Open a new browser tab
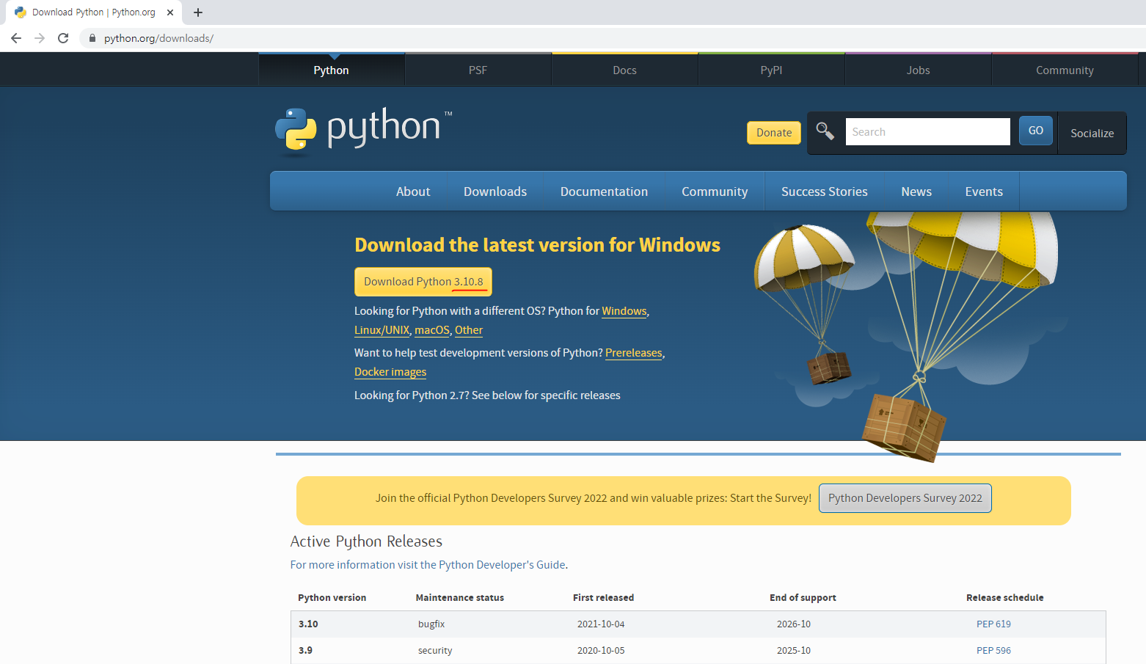 [198, 12]
